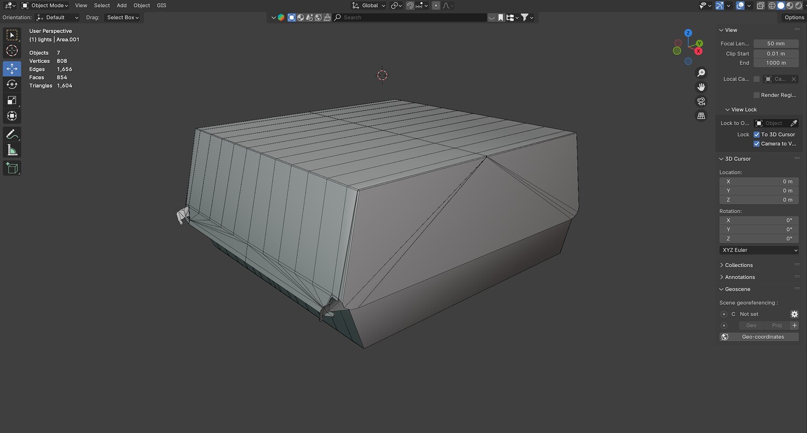Click the Options button

tap(794, 17)
